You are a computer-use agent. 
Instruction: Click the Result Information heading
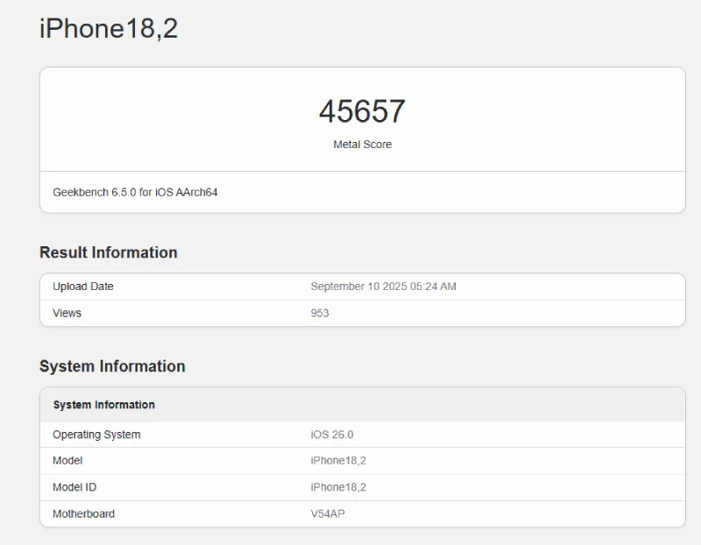pyautogui.click(x=109, y=252)
